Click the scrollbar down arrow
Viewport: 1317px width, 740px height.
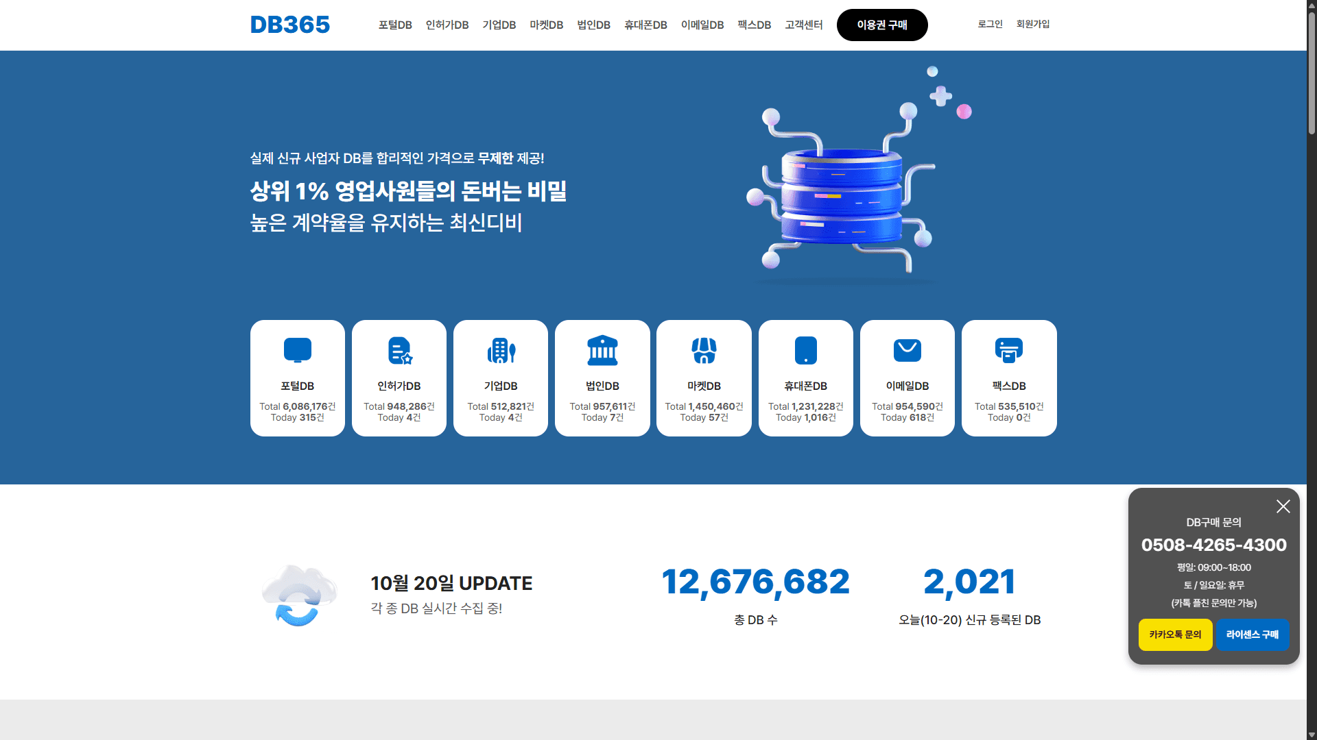pyautogui.click(x=1312, y=735)
